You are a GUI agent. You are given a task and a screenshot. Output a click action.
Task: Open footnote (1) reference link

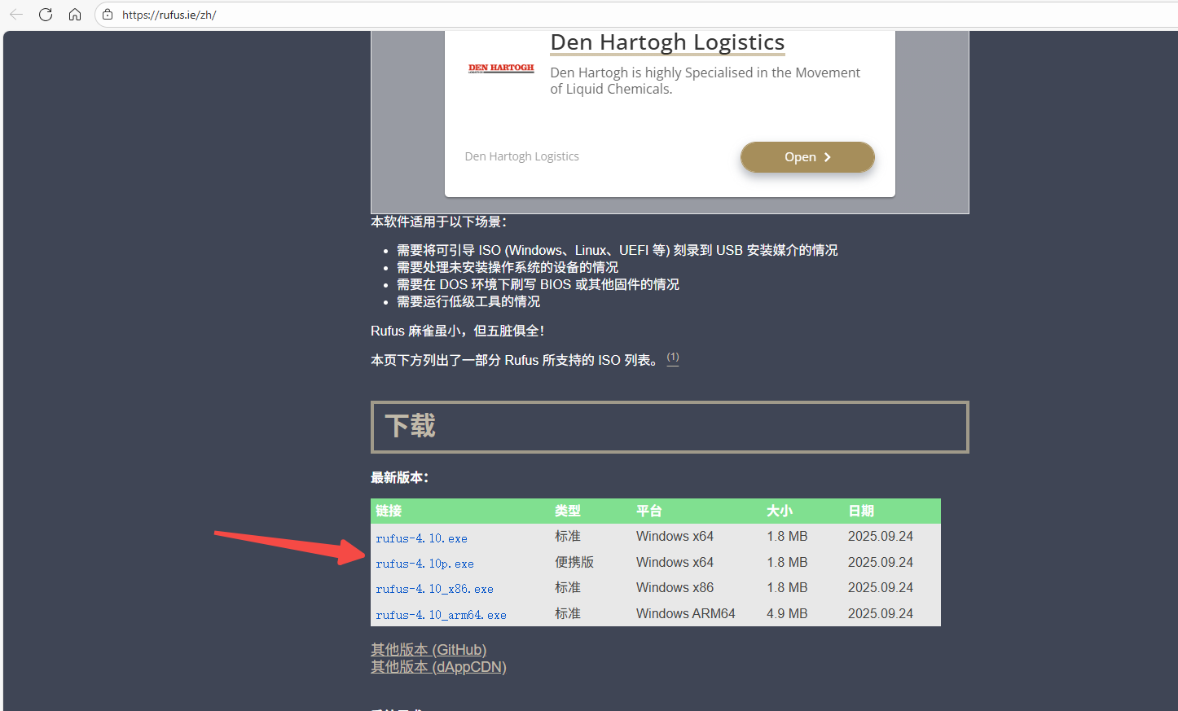coord(673,358)
